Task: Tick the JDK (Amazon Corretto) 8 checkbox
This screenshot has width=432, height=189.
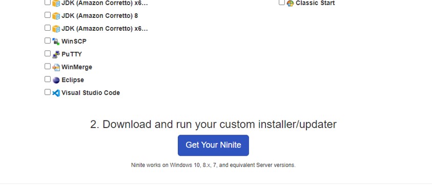Action: point(48,15)
